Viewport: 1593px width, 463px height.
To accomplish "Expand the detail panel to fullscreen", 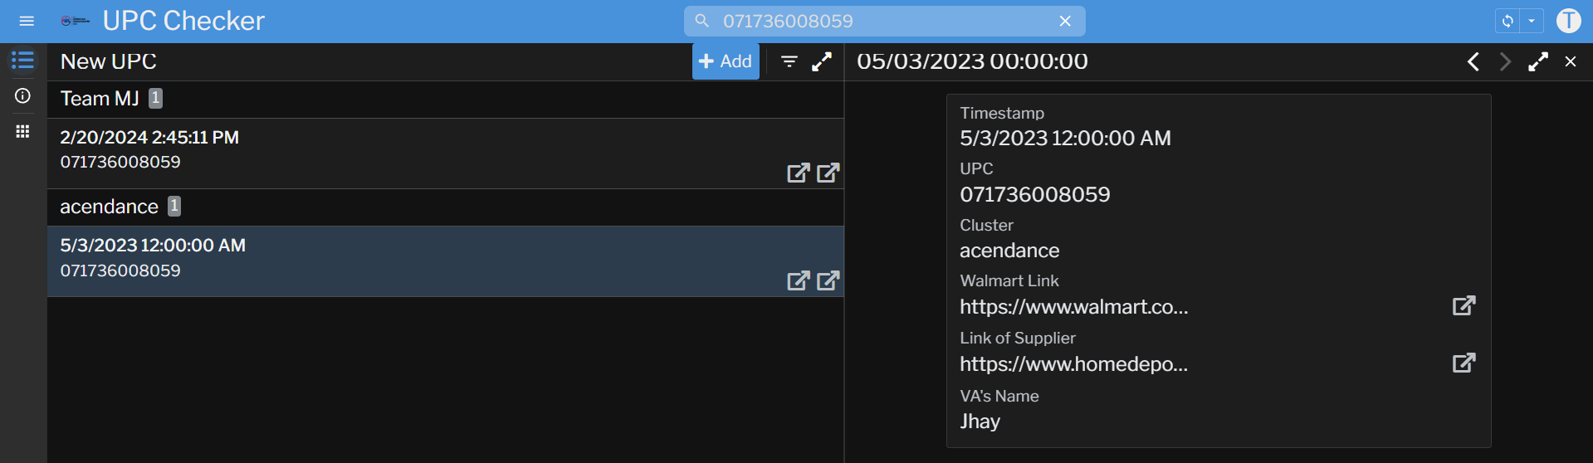I will tap(1537, 61).
